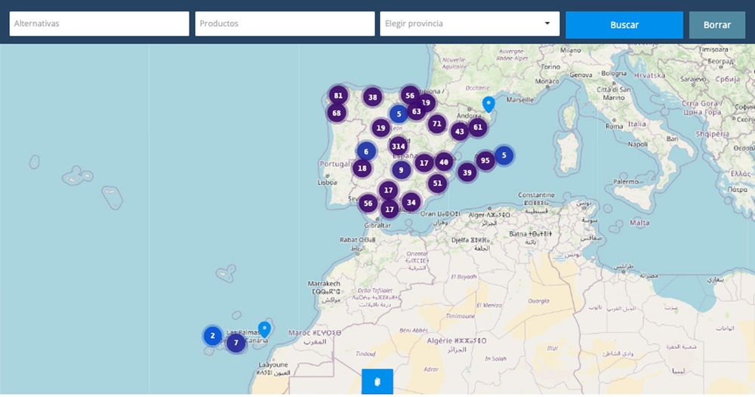Open the 314 cluster marker over Madrid

[398, 146]
